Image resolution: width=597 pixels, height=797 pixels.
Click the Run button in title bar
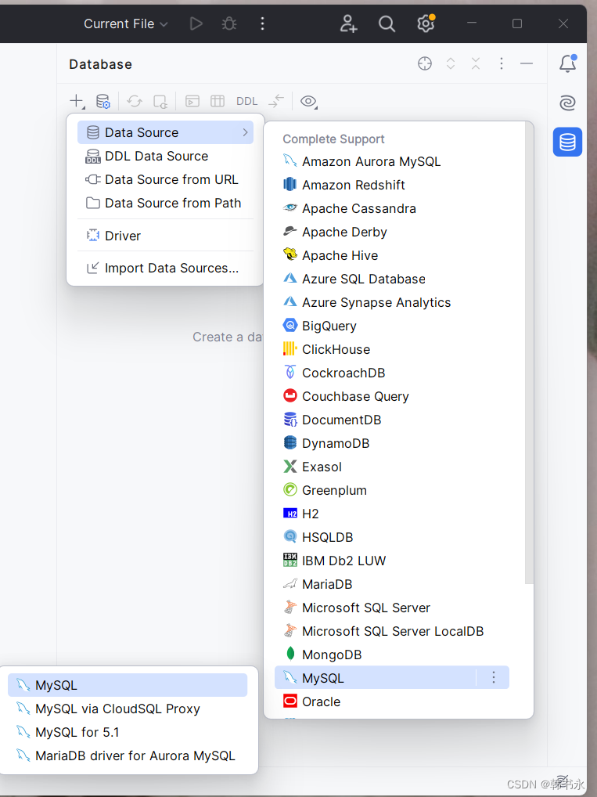tap(196, 23)
